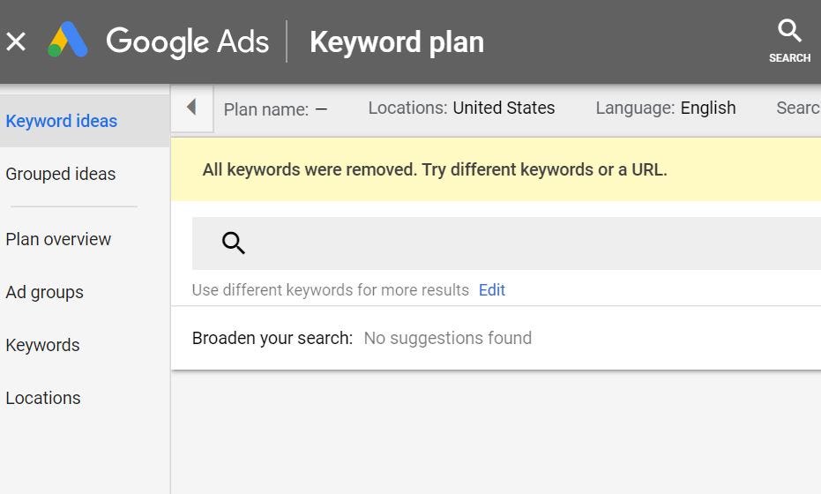Click the yellow 'All keywords were removed' banner
Screen dimensions: 821x494
click(x=435, y=169)
